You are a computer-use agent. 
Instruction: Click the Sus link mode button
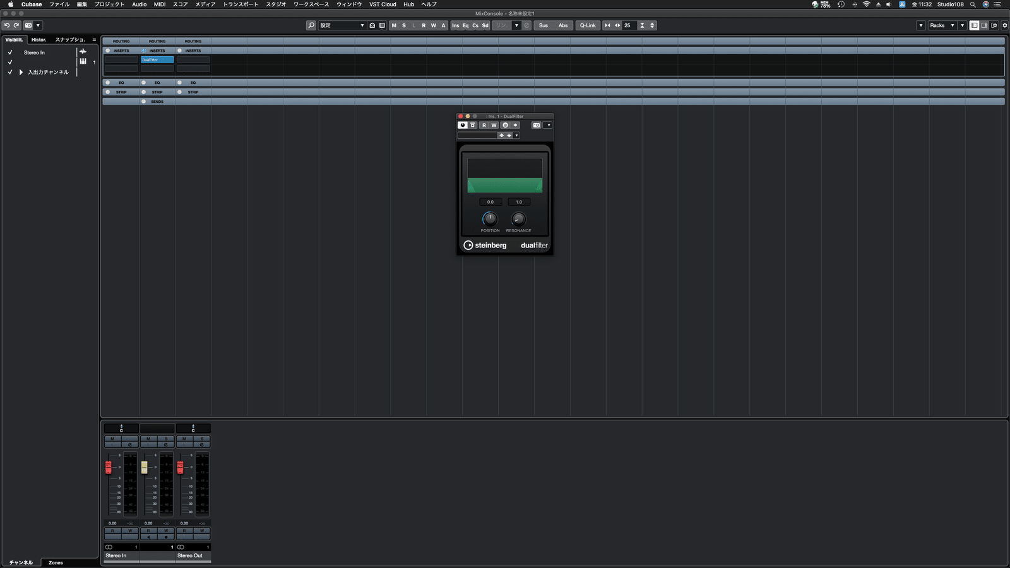pyautogui.click(x=544, y=25)
